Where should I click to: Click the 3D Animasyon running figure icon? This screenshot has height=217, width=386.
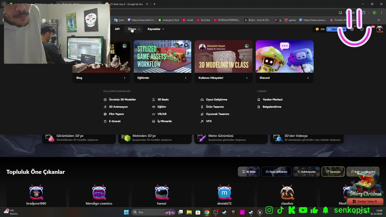[x=105, y=107]
